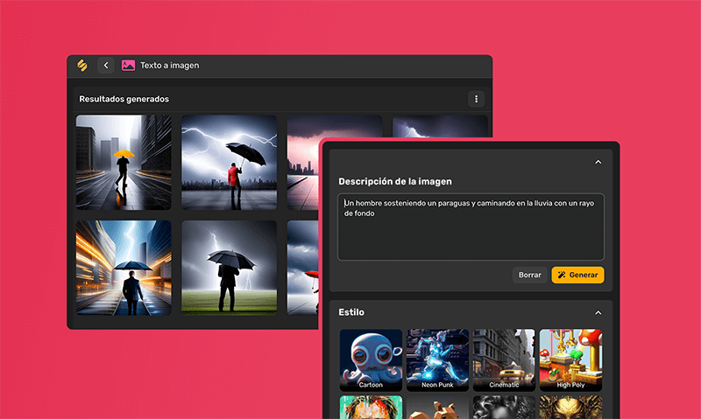Collapse the Estilo section

[x=598, y=312]
